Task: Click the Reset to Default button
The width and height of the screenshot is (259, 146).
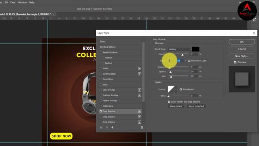Action: 197,106
